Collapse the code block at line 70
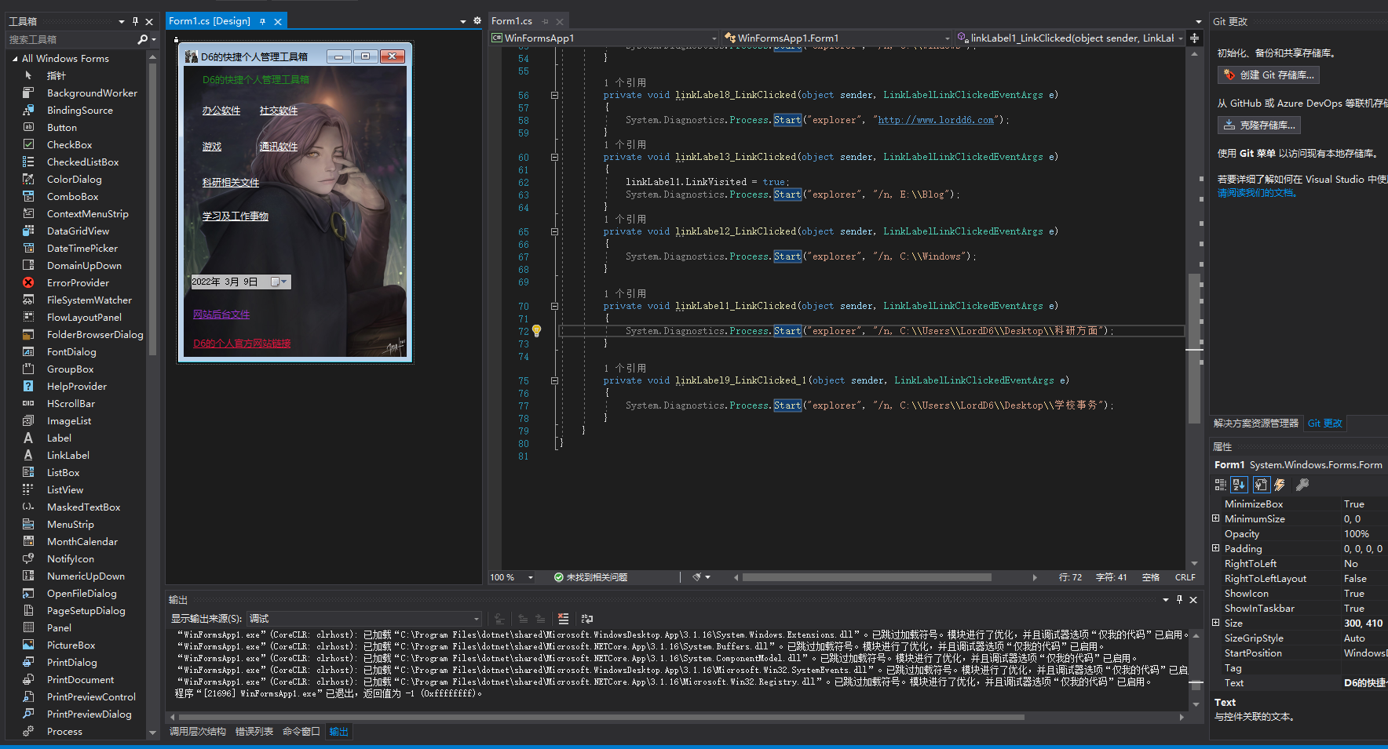The width and height of the screenshot is (1388, 749). (554, 306)
